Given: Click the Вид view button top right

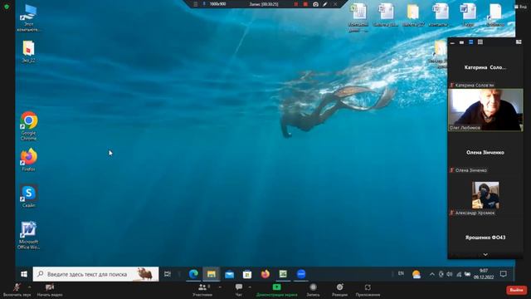Looking at the screenshot, I should tap(521, 7).
